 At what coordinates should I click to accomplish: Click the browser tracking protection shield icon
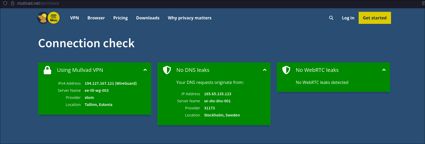(x=5, y=3)
